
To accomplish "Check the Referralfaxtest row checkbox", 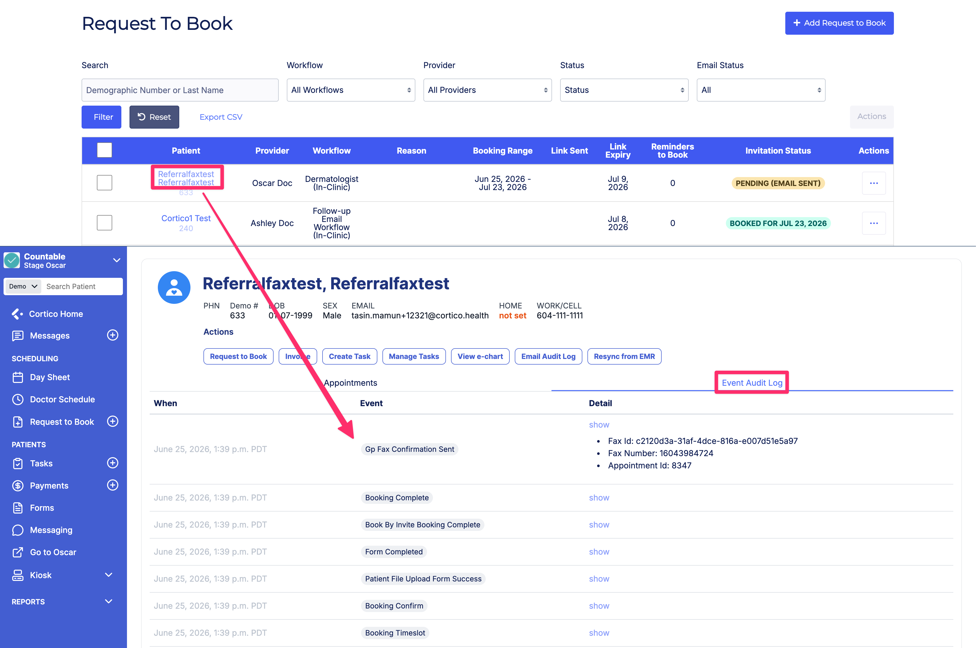I will (105, 183).
